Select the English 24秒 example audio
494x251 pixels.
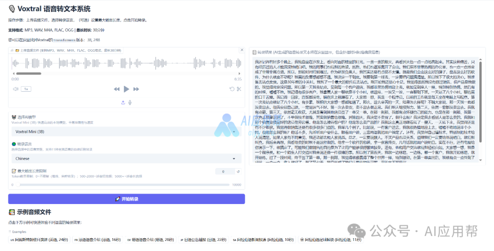[39, 240]
